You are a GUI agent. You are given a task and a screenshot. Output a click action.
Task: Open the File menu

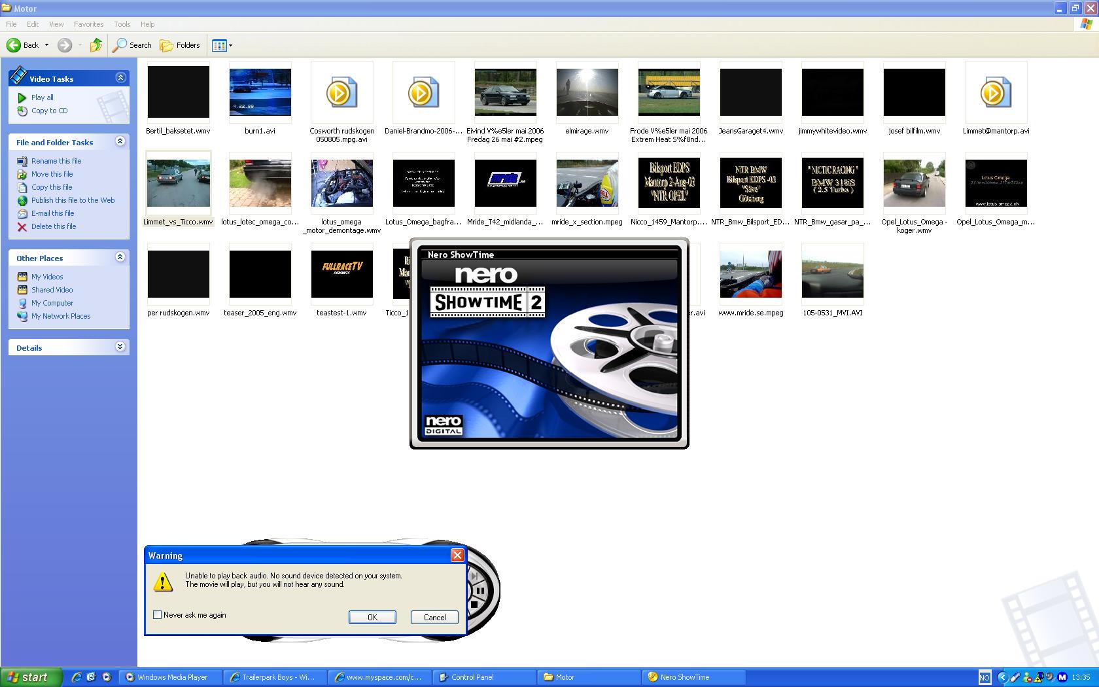pyautogui.click(x=11, y=24)
